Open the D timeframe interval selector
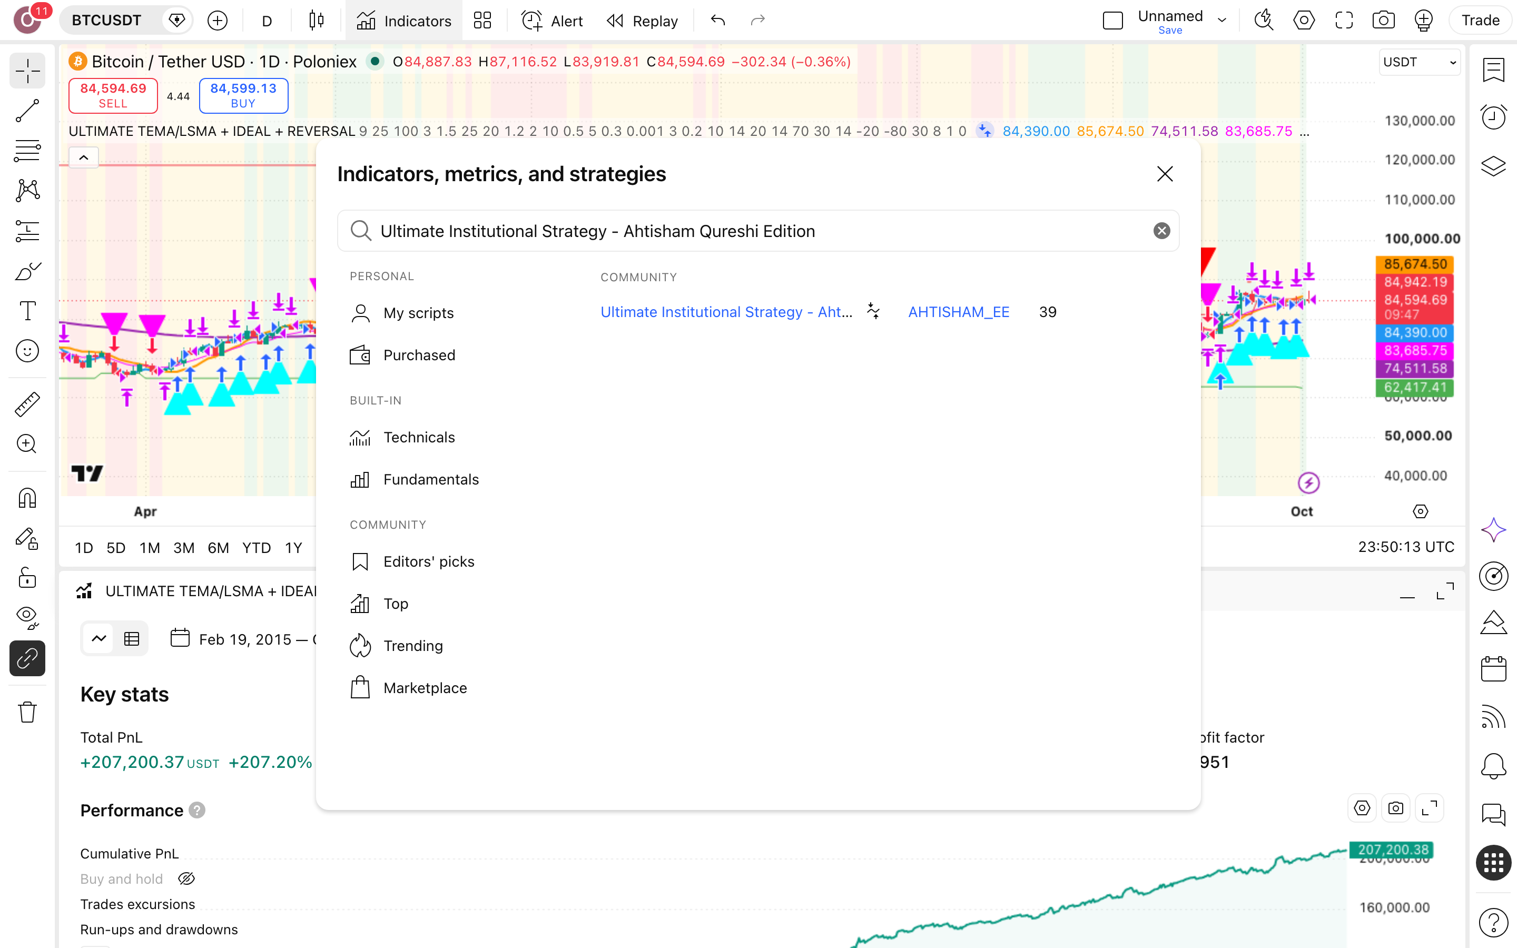 tap(267, 21)
